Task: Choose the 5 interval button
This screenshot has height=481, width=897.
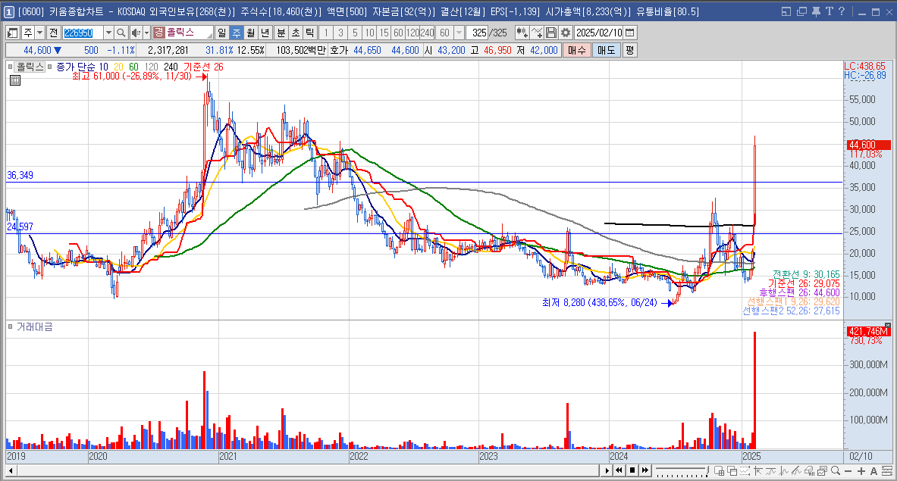Action: pyautogui.click(x=356, y=33)
